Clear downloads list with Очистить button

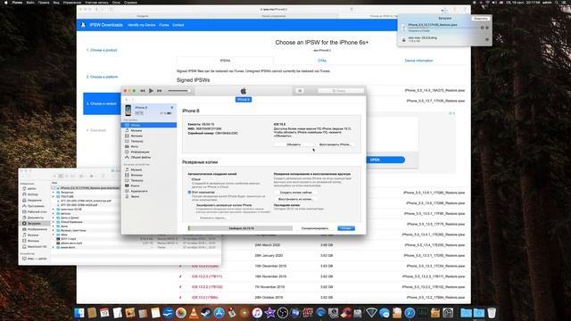tap(481, 18)
